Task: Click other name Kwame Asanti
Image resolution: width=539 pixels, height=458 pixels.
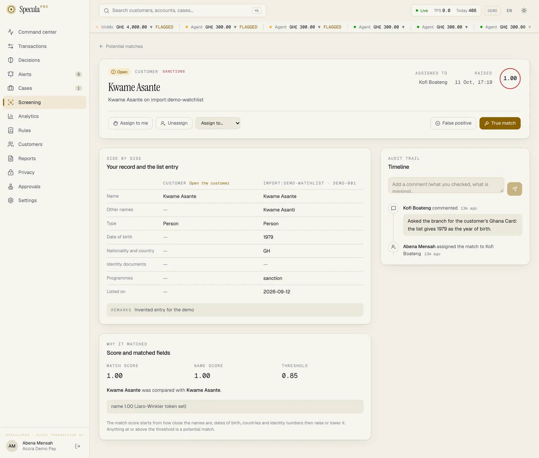Action: (279, 210)
